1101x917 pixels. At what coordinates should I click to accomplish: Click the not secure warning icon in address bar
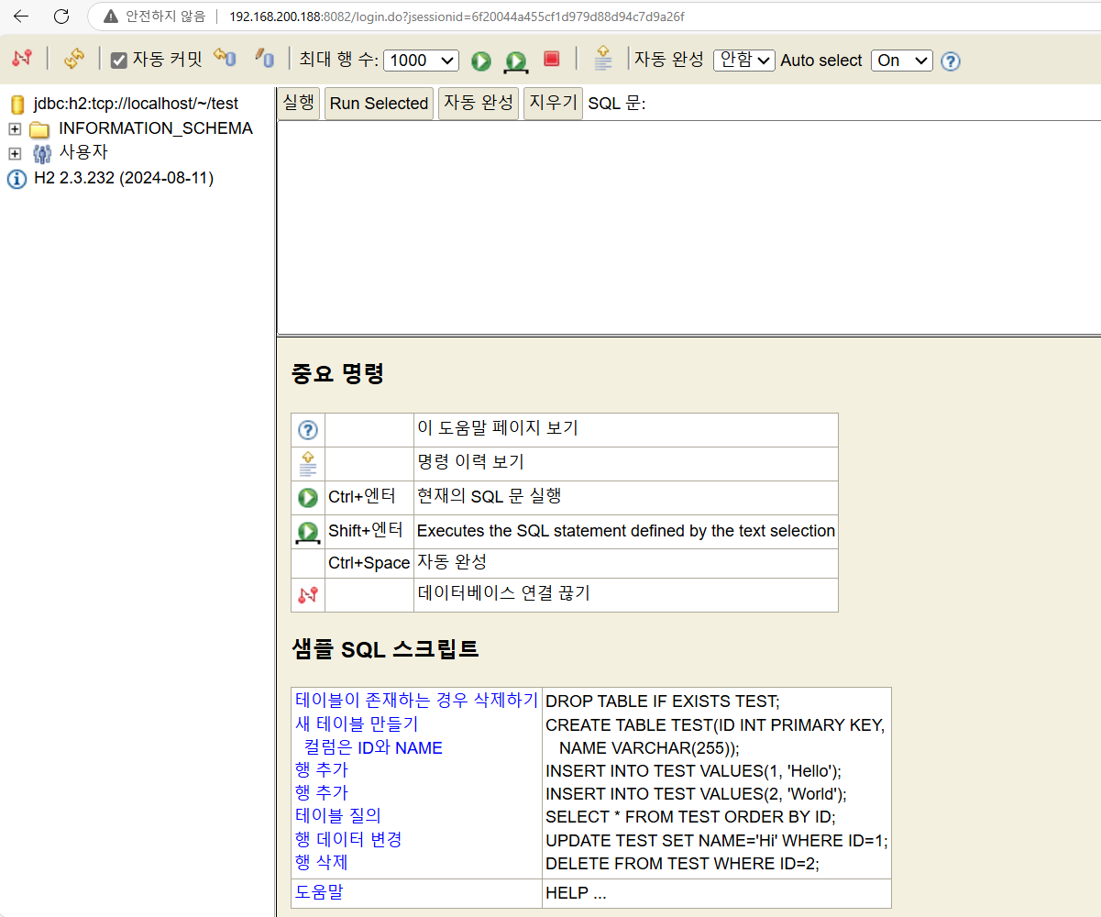111,17
